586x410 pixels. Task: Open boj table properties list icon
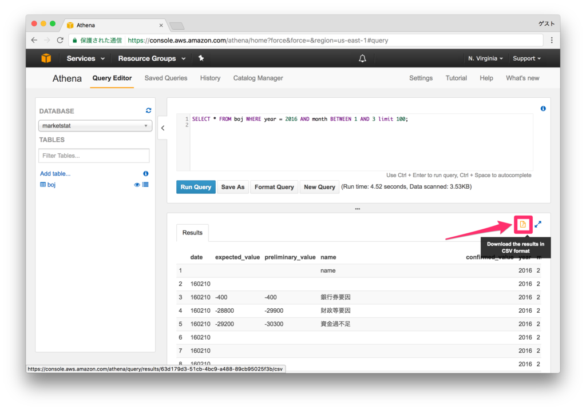coord(145,185)
